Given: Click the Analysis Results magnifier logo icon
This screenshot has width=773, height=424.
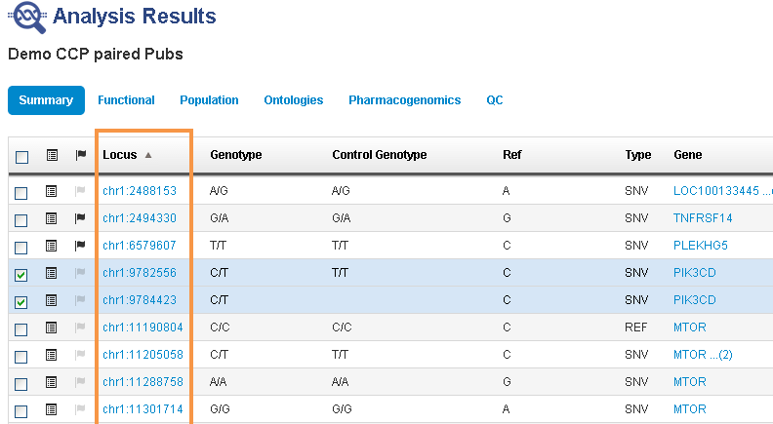Looking at the screenshot, I should (27, 18).
